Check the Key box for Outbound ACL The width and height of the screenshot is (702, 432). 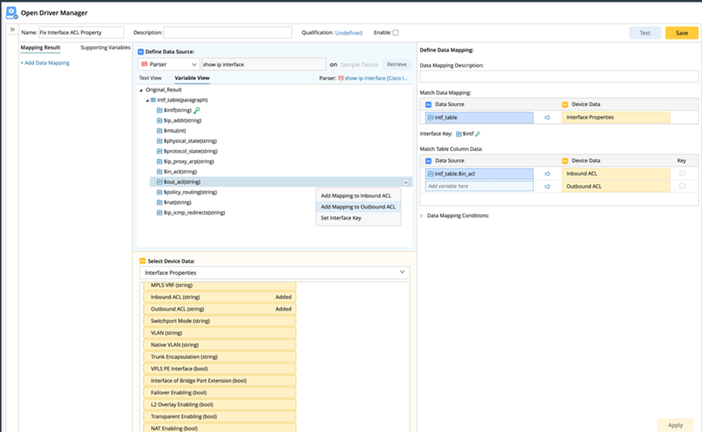coord(682,186)
